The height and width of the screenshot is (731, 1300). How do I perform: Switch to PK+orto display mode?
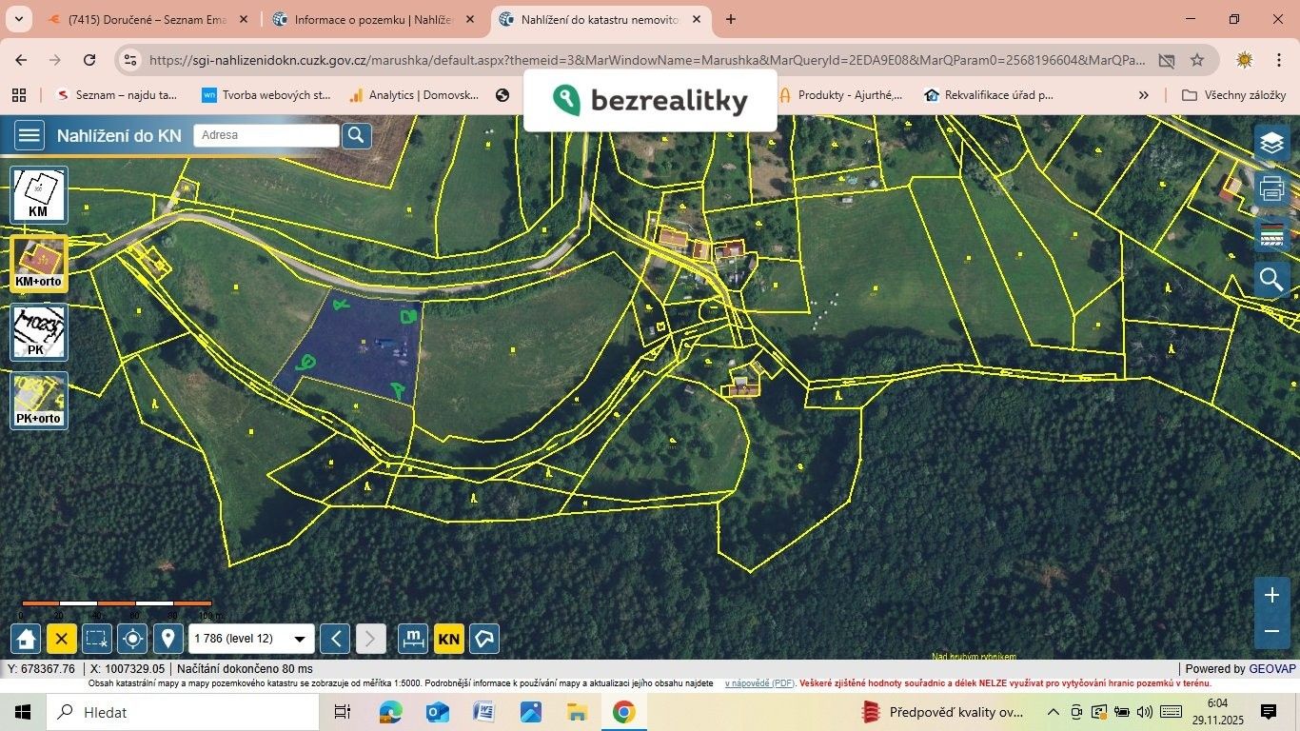(38, 400)
